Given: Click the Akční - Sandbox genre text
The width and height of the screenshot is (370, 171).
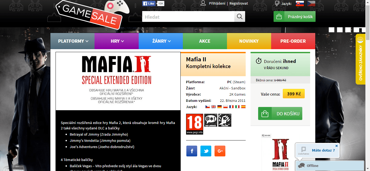Looking at the screenshot, I should pyautogui.click(x=232, y=88).
